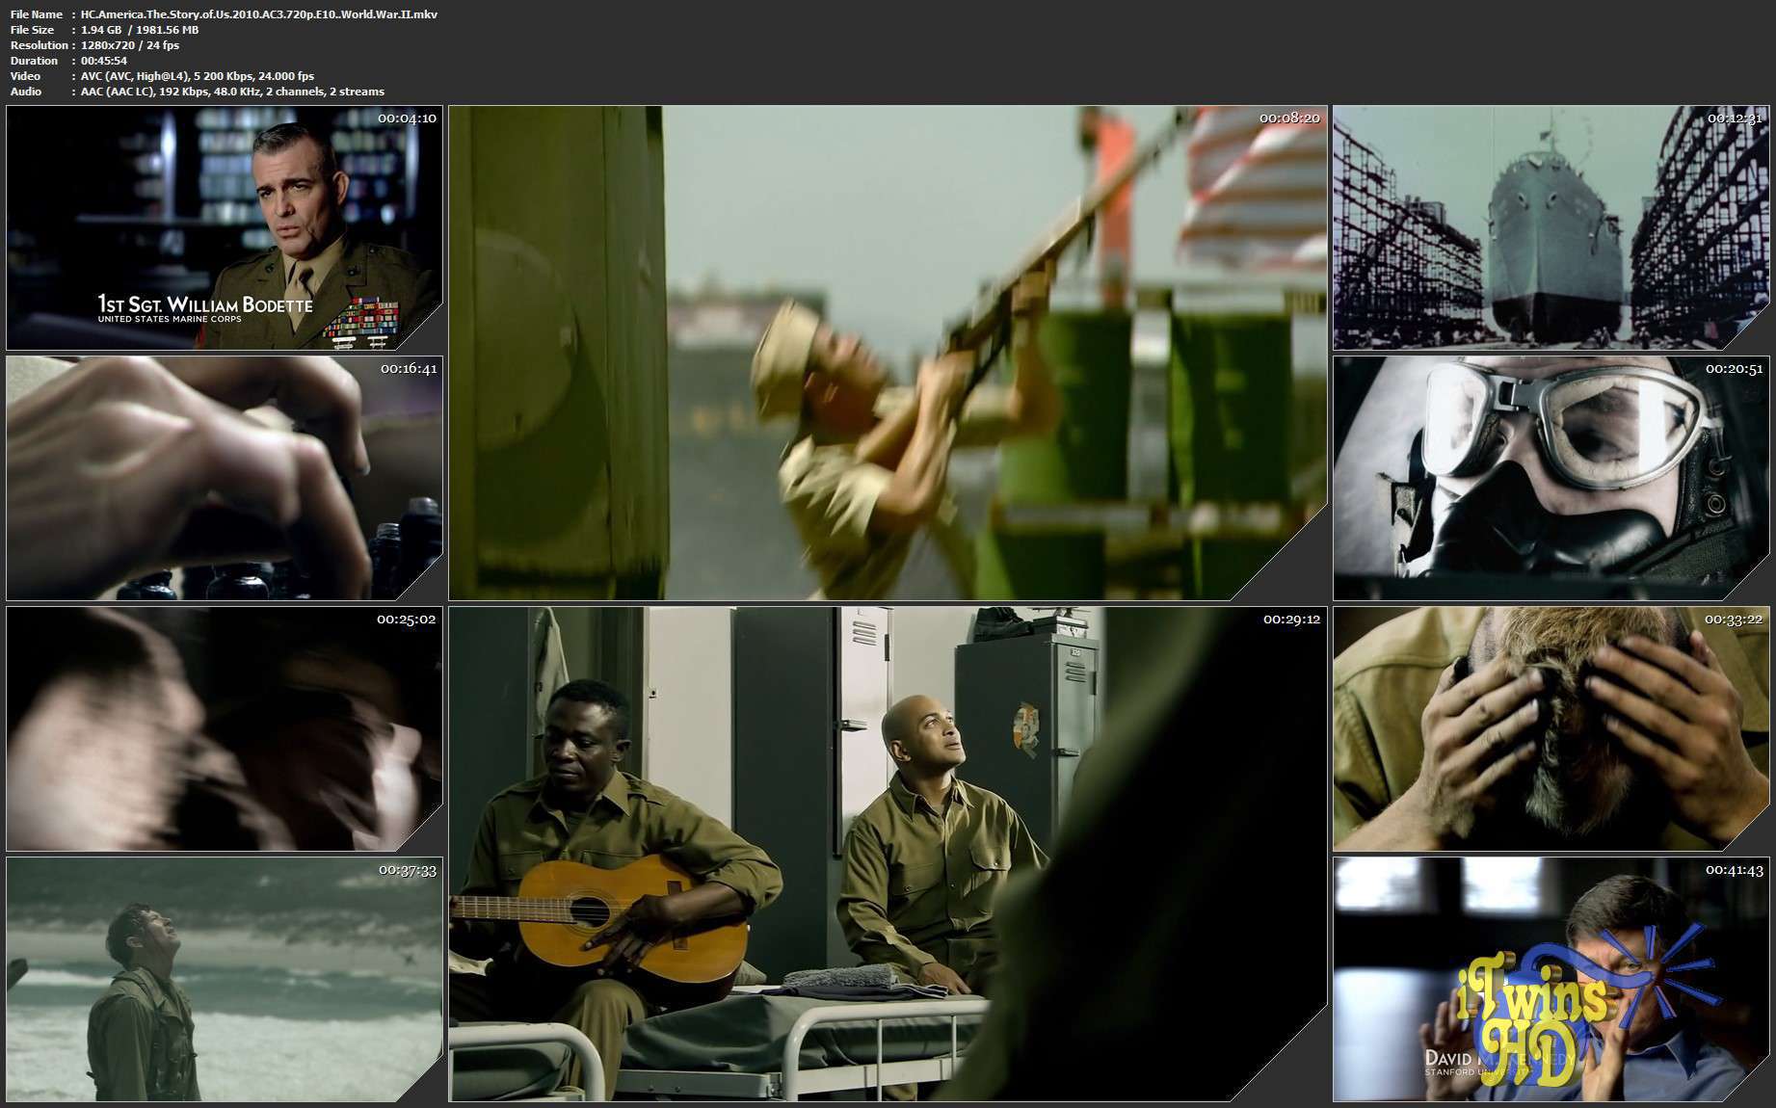Click the 00:33:22 timestamp label

point(1735,619)
